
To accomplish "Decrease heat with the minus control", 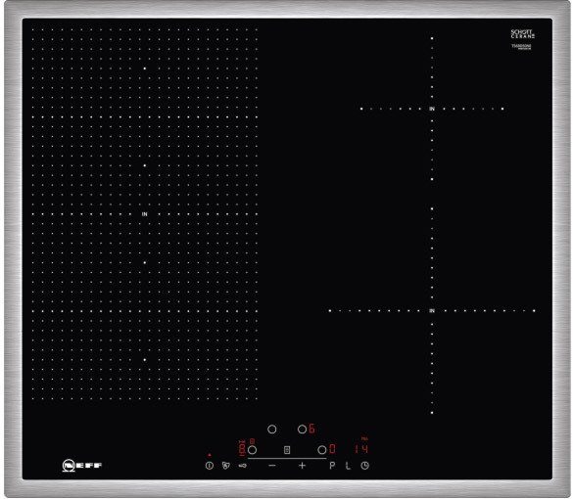I will point(272,466).
